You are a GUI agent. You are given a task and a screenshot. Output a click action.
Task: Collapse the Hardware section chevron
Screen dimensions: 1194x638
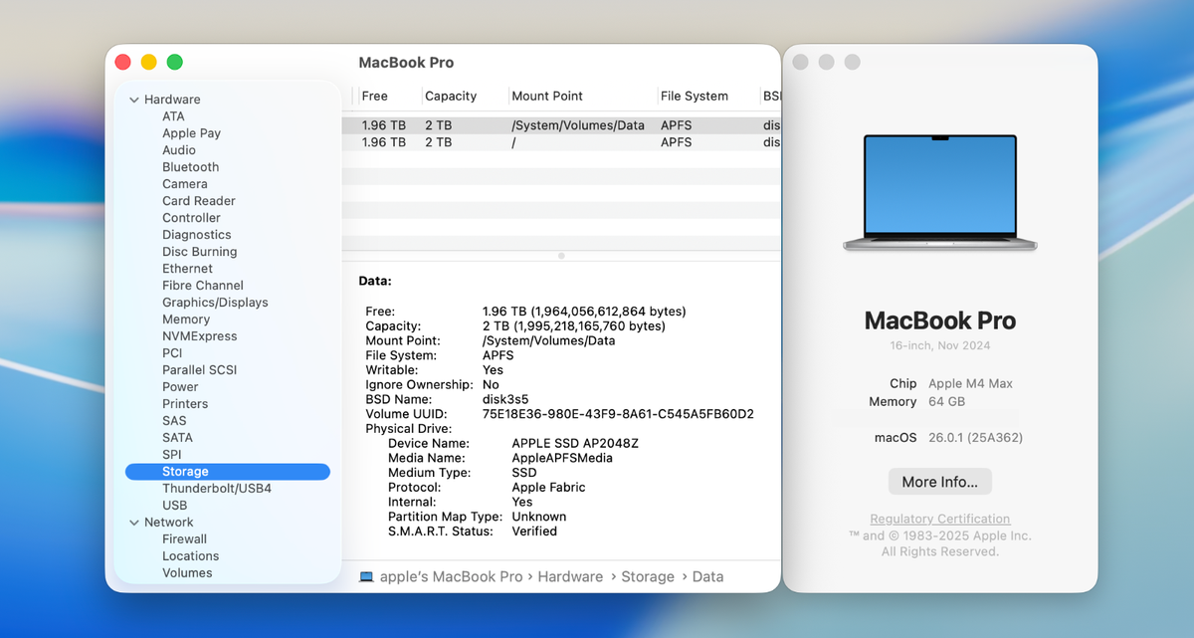pos(133,100)
